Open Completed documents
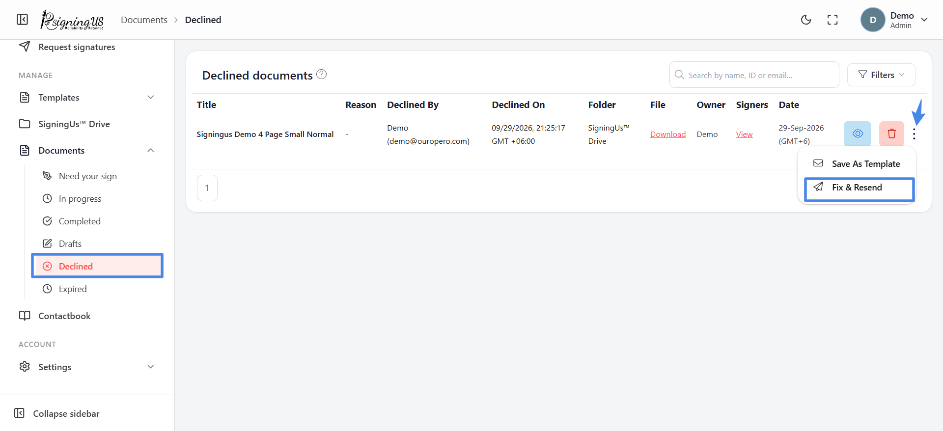Viewport: 943px width, 431px height. click(x=80, y=221)
